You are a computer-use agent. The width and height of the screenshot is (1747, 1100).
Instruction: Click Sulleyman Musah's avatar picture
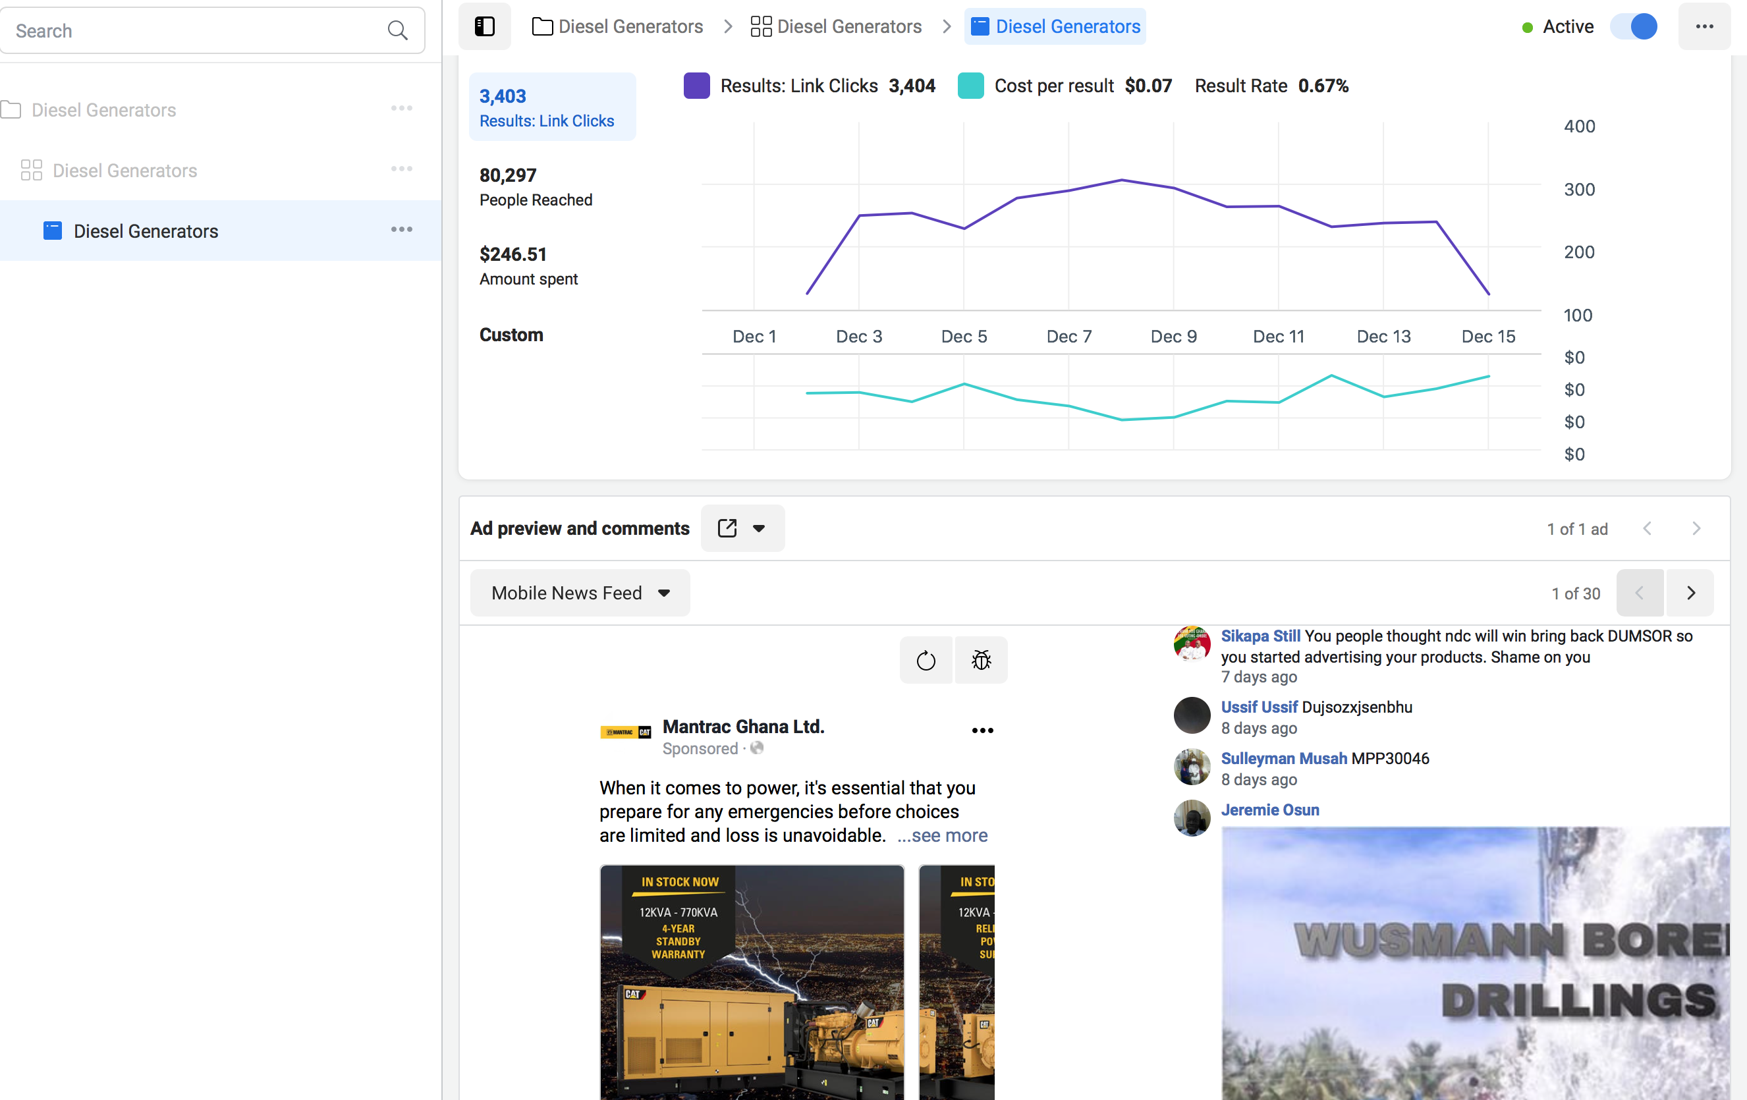tap(1191, 766)
